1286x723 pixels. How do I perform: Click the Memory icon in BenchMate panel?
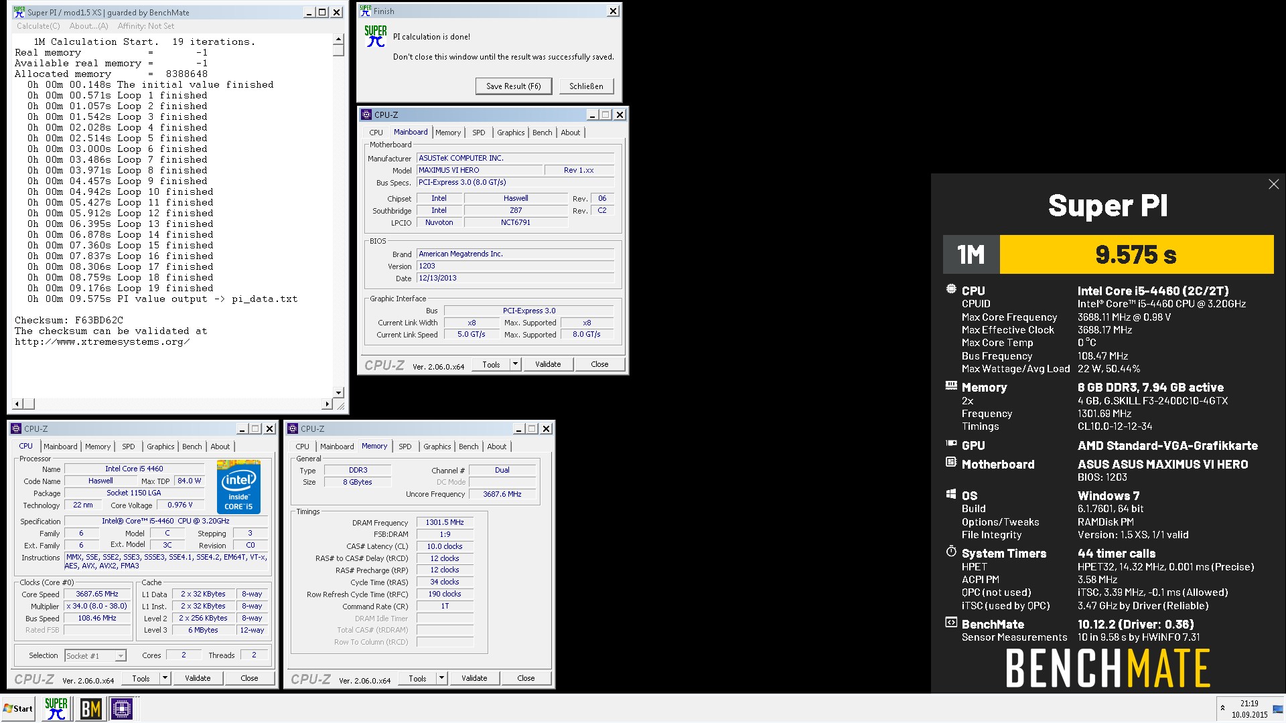coord(950,386)
